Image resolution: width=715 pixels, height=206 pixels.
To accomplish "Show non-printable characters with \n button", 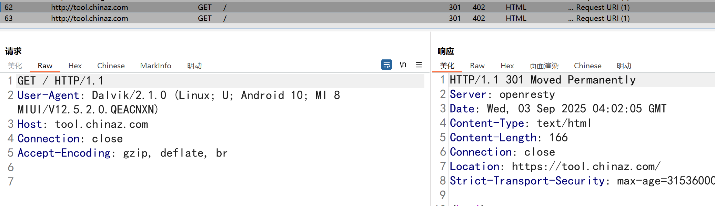I will [x=403, y=65].
